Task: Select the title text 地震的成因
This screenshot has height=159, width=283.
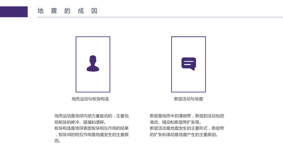Action: pos(68,11)
